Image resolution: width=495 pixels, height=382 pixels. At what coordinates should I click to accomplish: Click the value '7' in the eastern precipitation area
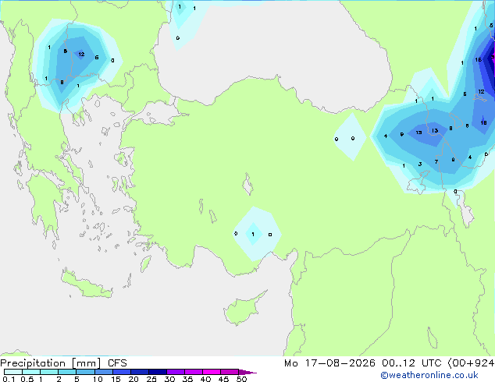coord(436,161)
